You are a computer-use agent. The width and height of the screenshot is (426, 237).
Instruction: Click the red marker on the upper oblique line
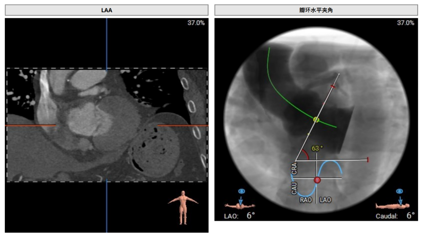tap(333, 87)
